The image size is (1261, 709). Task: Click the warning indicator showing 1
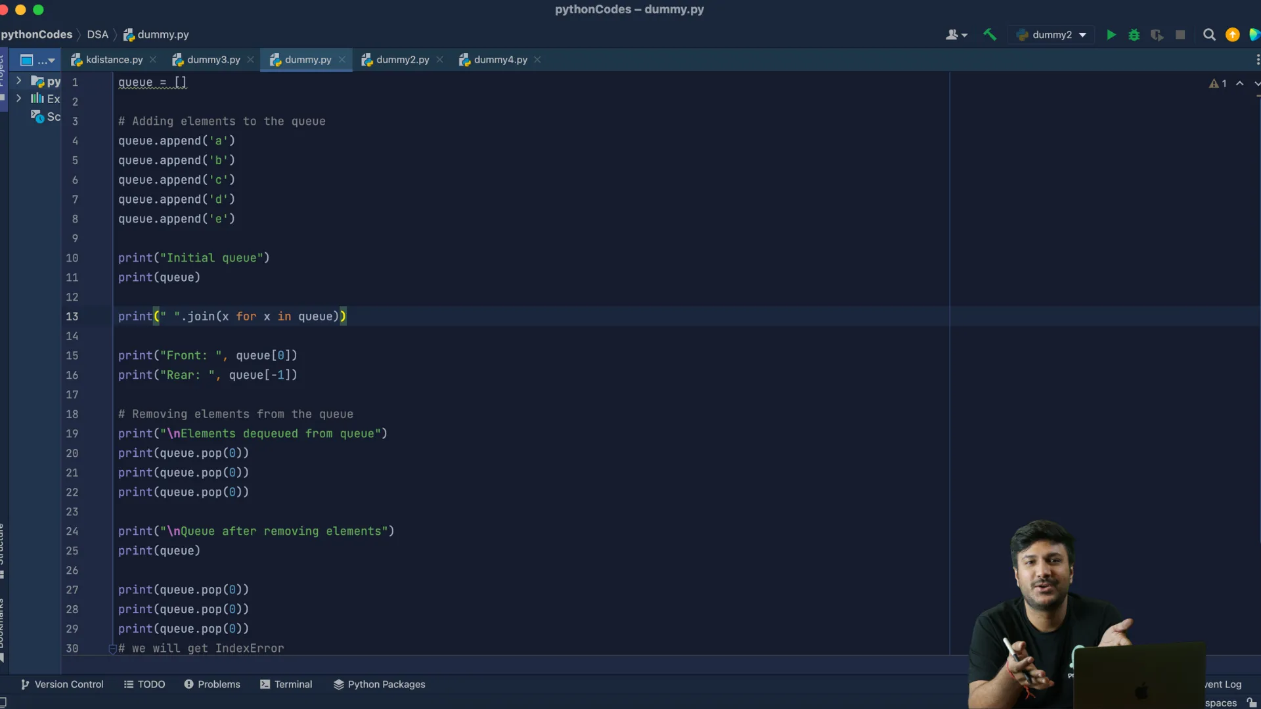(x=1218, y=83)
